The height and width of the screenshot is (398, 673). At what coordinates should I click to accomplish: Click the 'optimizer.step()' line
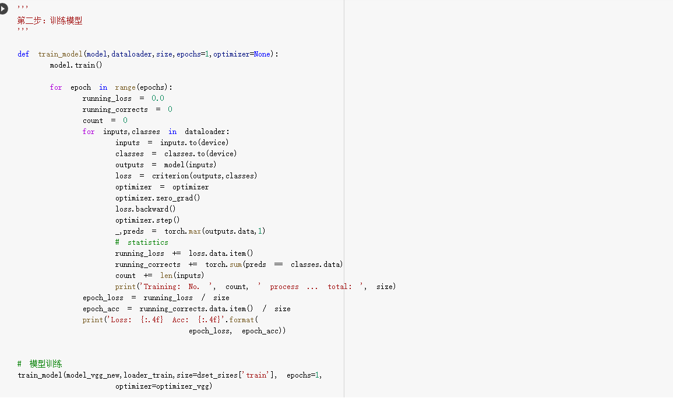pos(147,220)
